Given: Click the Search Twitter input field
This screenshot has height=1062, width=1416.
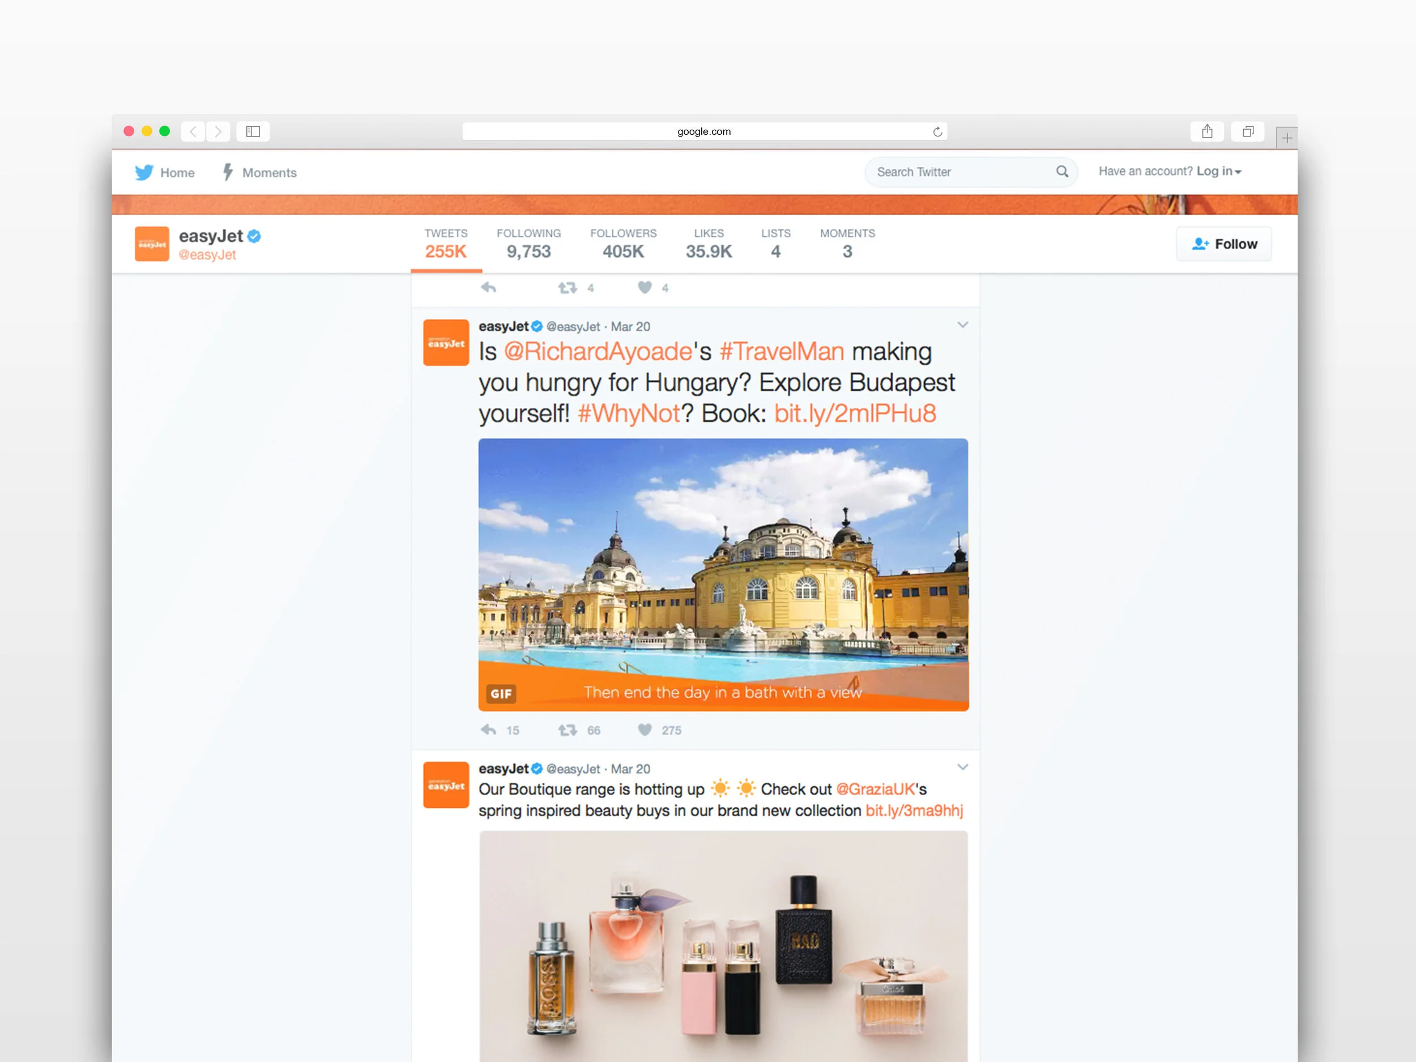Looking at the screenshot, I should 948,172.
